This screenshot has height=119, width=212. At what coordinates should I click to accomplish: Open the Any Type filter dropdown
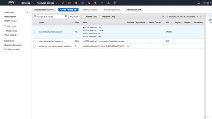pos(75,17)
